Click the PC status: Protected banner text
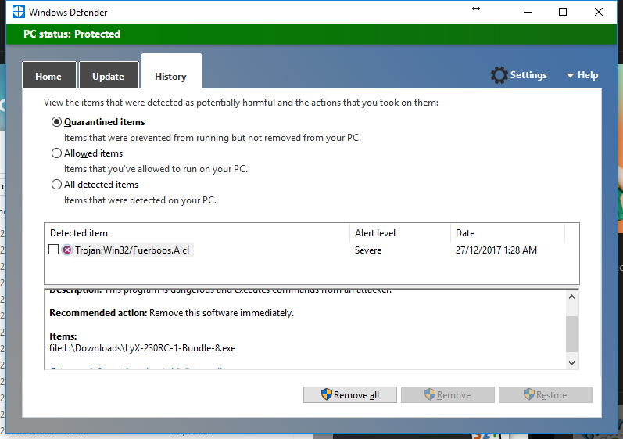This screenshot has width=623, height=439. [x=72, y=34]
